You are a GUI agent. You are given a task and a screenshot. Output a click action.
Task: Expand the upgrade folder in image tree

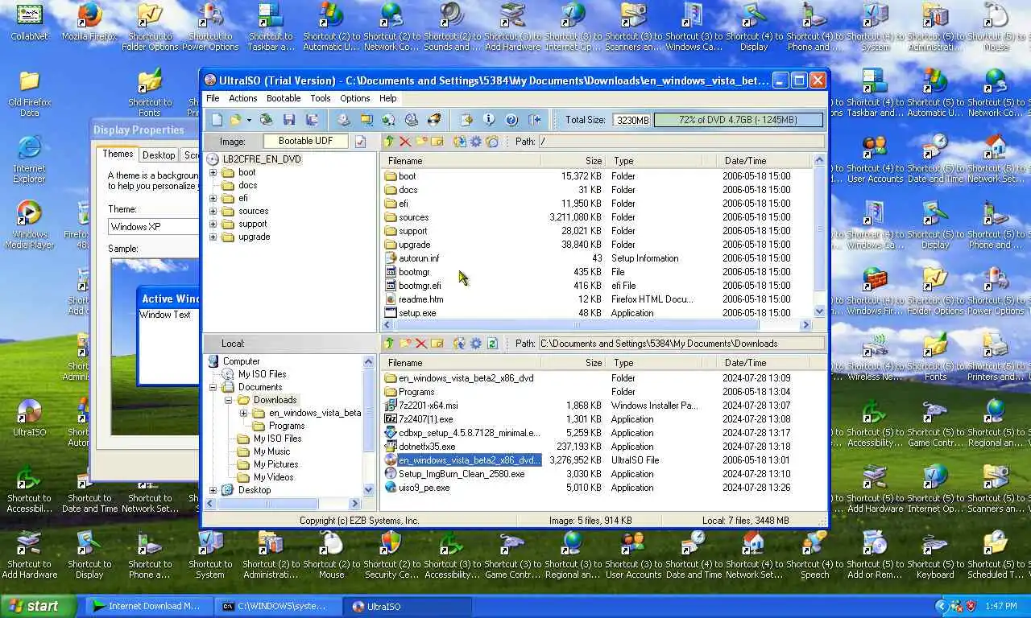click(213, 237)
